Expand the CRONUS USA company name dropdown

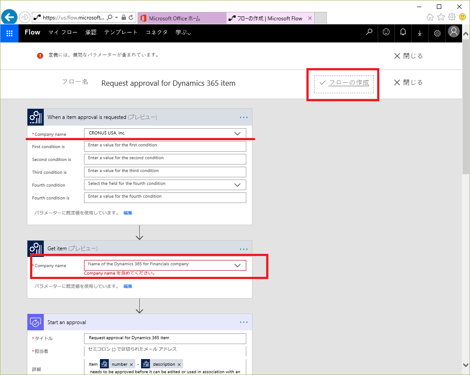click(x=237, y=134)
